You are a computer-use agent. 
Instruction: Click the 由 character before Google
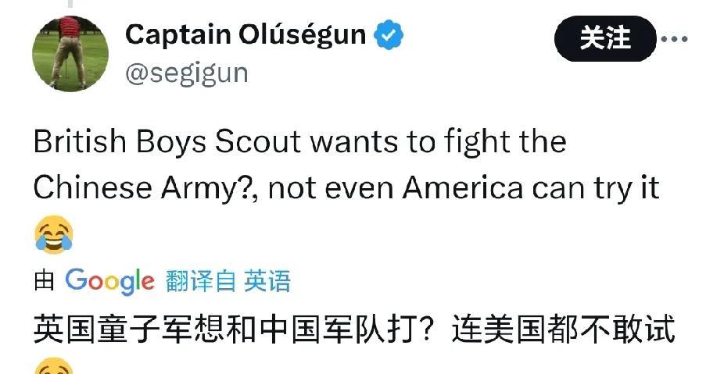(x=44, y=281)
